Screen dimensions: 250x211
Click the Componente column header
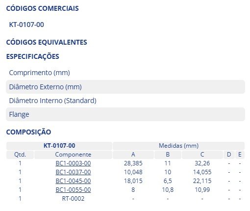coord(73,155)
